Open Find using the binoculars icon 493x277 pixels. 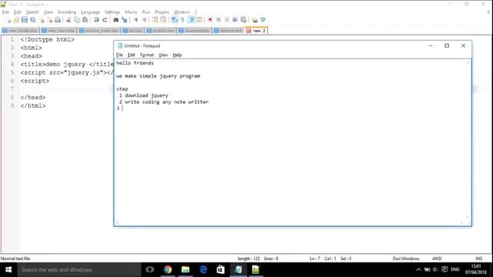116,20
